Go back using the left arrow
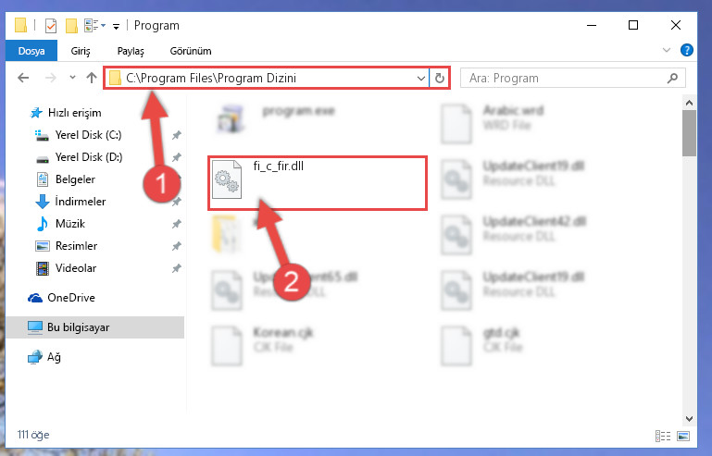 23,78
